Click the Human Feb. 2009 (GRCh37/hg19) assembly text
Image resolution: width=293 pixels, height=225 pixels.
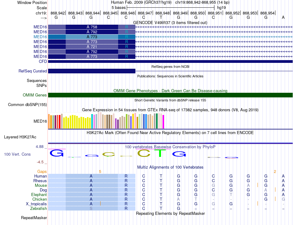point(141,2)
